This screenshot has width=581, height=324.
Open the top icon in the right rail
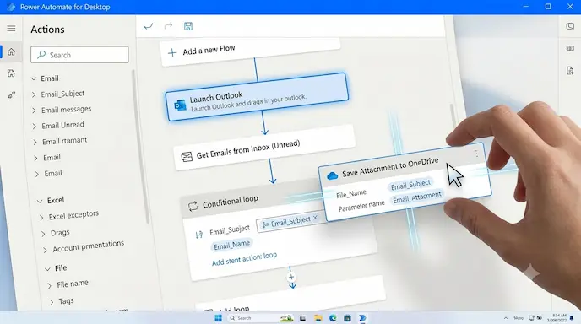[570, 26]
